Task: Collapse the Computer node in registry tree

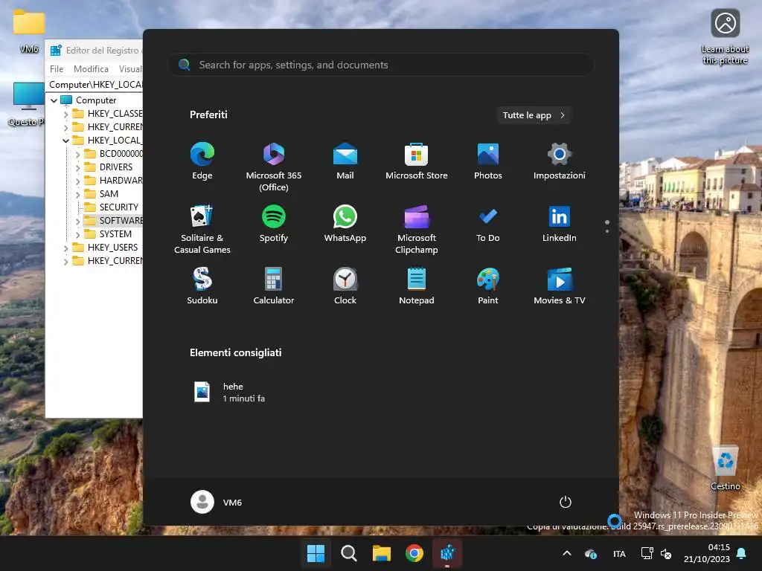Action: [54, 100]
